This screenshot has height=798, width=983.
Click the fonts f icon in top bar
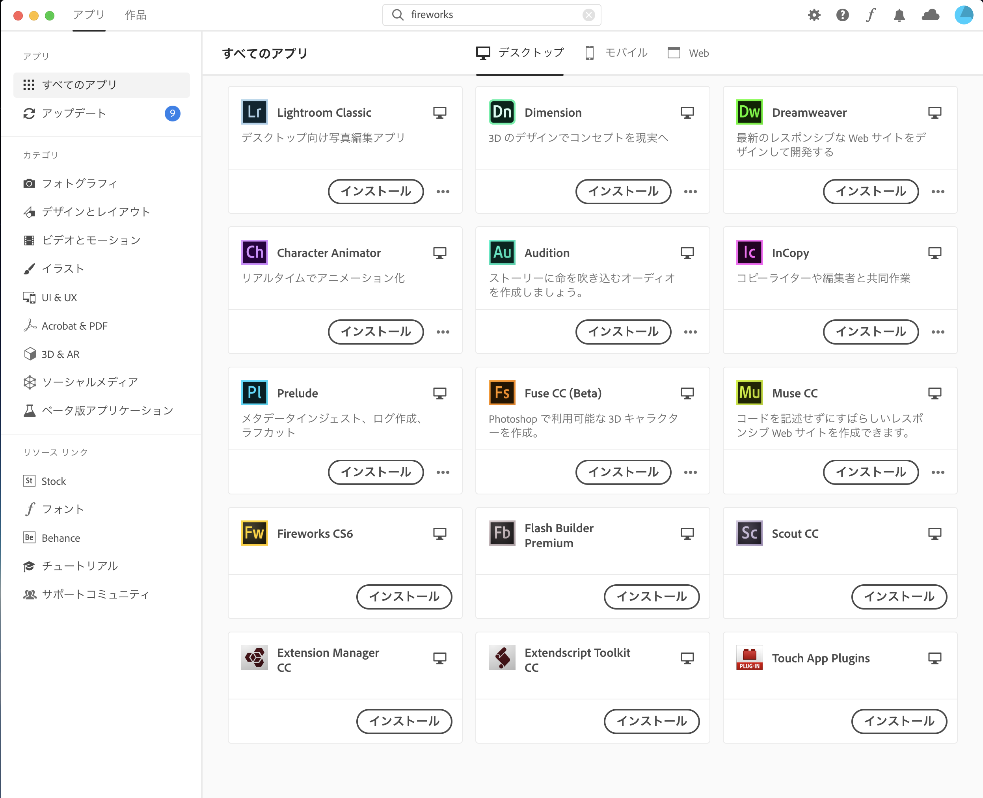(870, 15)
